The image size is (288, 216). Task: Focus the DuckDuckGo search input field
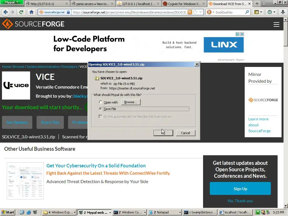click(229, 12)
